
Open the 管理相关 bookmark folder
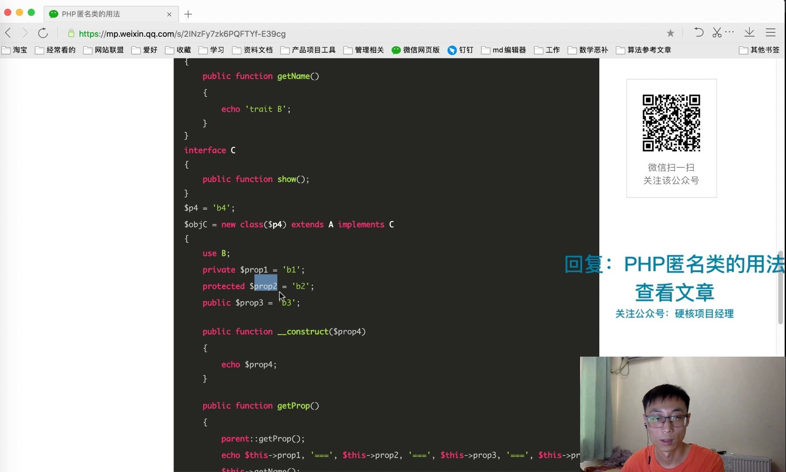[x=364, y=50]
